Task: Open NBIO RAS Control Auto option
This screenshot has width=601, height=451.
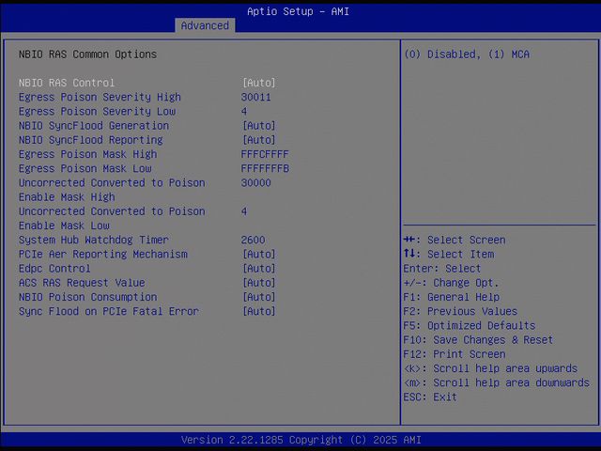Action: click(259, 83)
